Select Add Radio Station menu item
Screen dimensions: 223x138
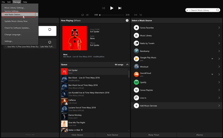[x=20, y=14]
